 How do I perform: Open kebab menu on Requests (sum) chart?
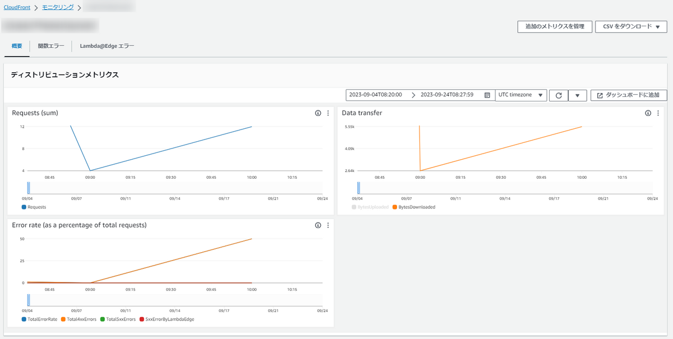coord(328,113)
